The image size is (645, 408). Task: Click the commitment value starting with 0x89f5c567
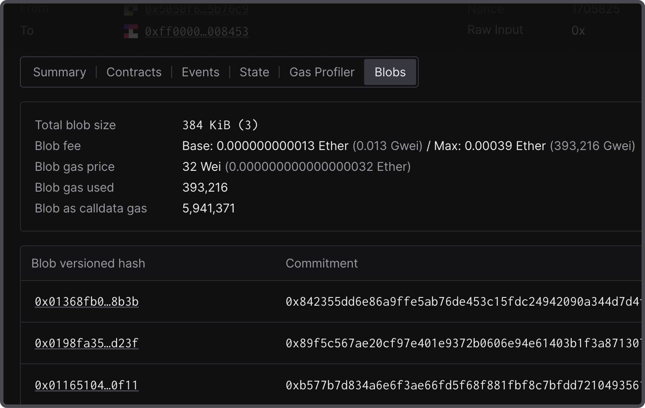(x=462, y=343)
